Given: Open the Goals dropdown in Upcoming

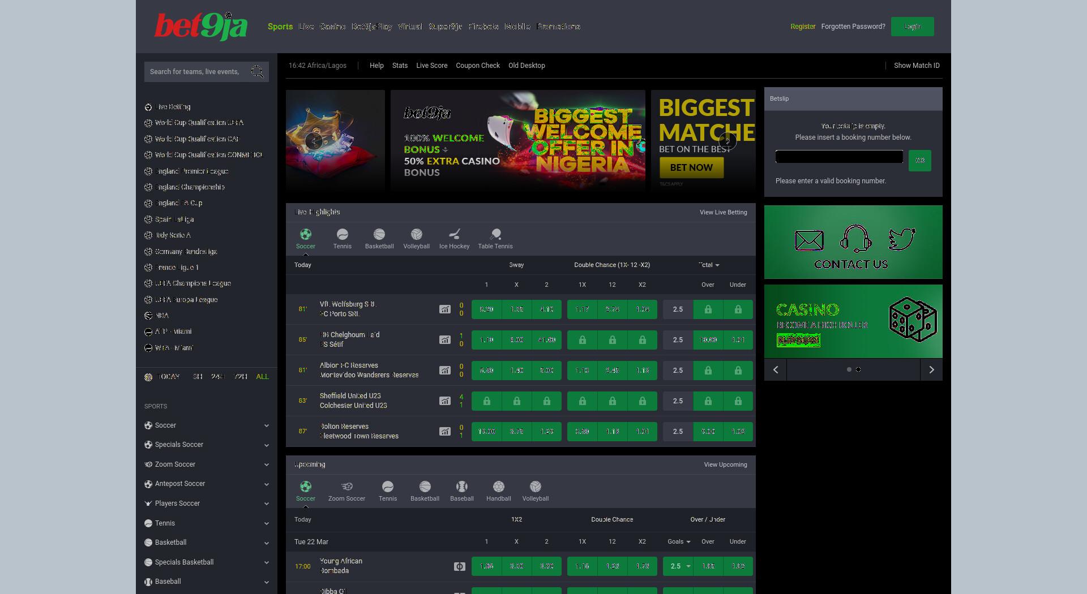Looking at the screenshot, I should pos(679,541).
